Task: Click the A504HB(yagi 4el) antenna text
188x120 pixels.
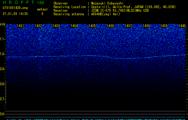Action: tap(106, 14)
